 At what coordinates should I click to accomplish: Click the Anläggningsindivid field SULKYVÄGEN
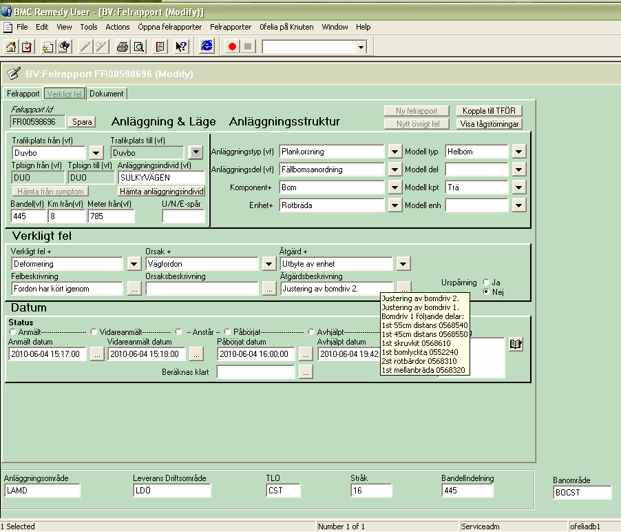point(161,178)
